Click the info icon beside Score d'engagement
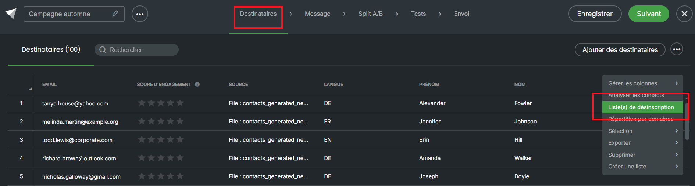Screen dimensions: 695x186 tap(197, 85)
